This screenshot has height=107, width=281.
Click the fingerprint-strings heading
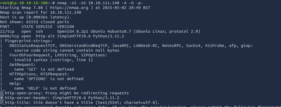27,41
